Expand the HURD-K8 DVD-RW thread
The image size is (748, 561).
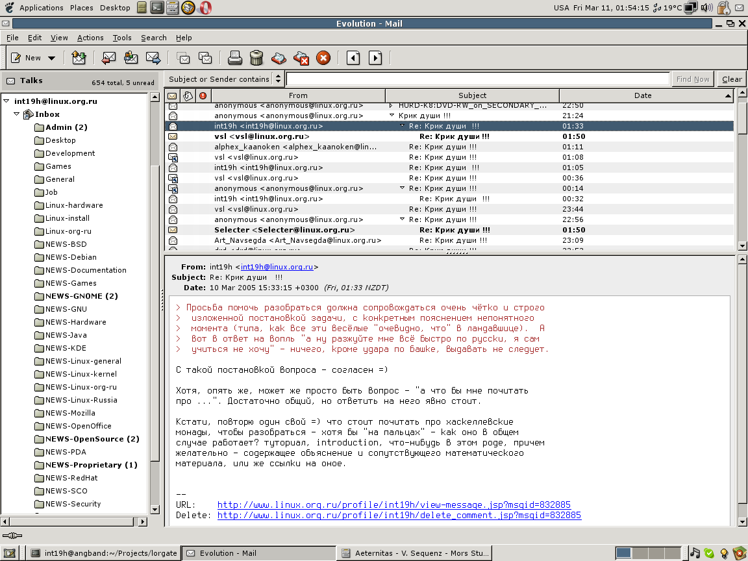392,105
